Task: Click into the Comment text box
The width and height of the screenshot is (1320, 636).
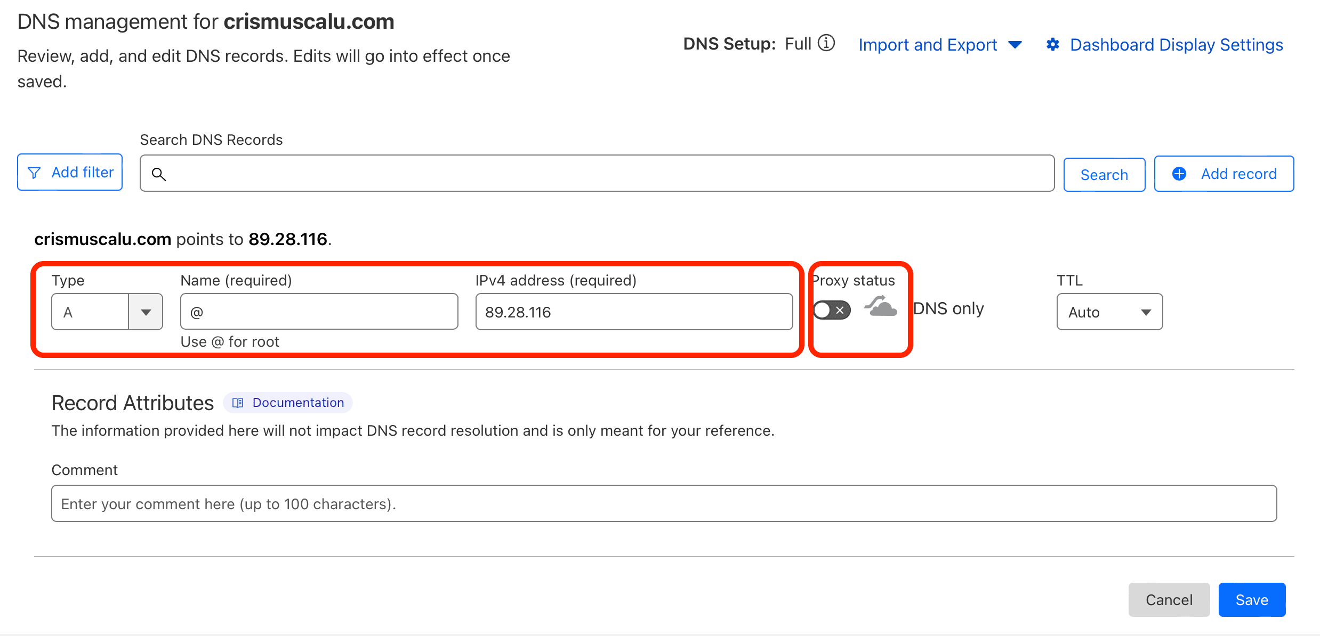Action: click(664, 503)
